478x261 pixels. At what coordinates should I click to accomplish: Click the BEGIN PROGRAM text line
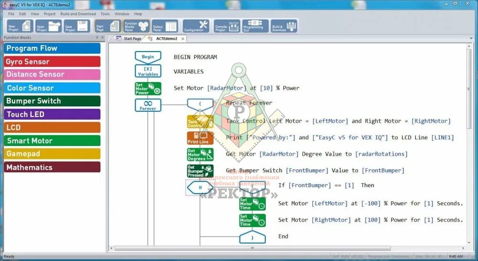196,57
